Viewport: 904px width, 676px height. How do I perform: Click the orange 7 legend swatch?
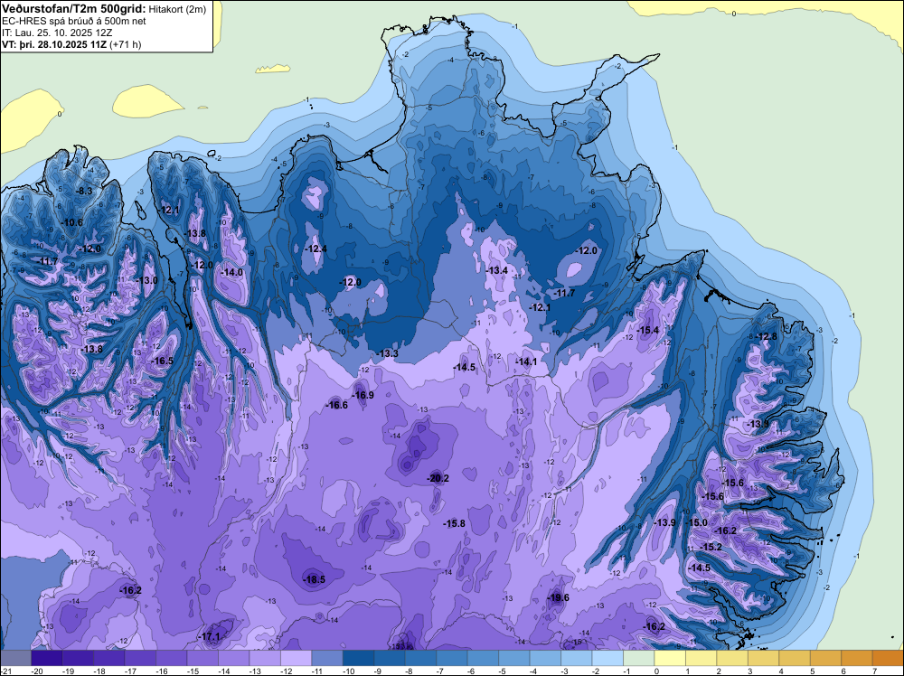click(888, 659)
